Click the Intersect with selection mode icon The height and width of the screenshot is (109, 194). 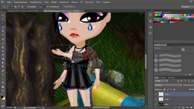coord(22,7)
